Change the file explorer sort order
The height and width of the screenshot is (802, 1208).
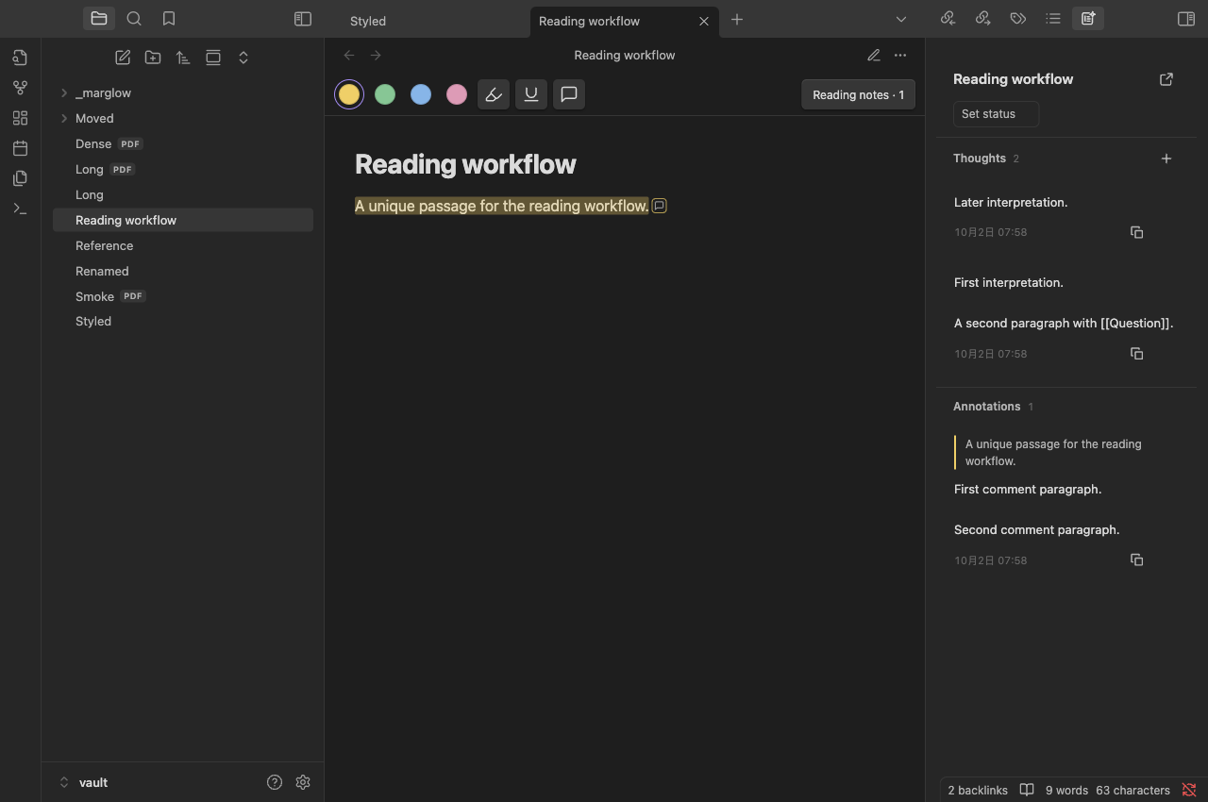pyautogui.click(x=183, y=58)
